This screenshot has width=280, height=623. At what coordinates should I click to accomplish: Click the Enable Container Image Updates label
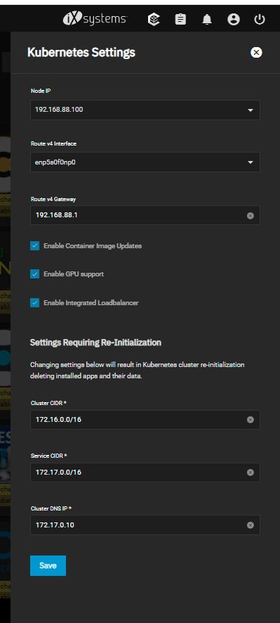pyautogui.click(x=93, y=246)
